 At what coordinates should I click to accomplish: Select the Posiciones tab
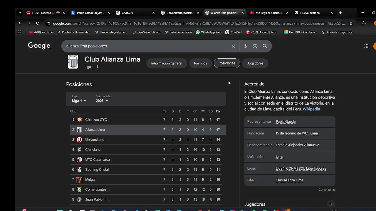[x=227, y=63]
